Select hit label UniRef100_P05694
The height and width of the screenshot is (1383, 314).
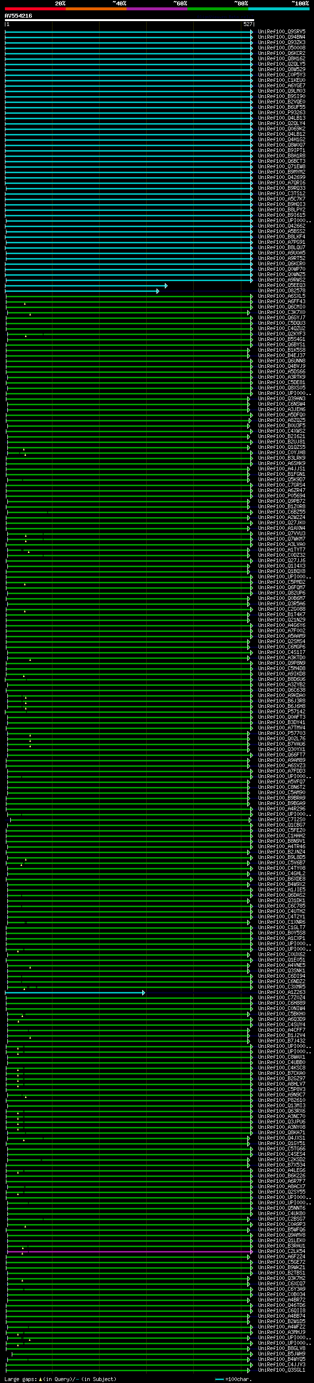click(282, 496)
